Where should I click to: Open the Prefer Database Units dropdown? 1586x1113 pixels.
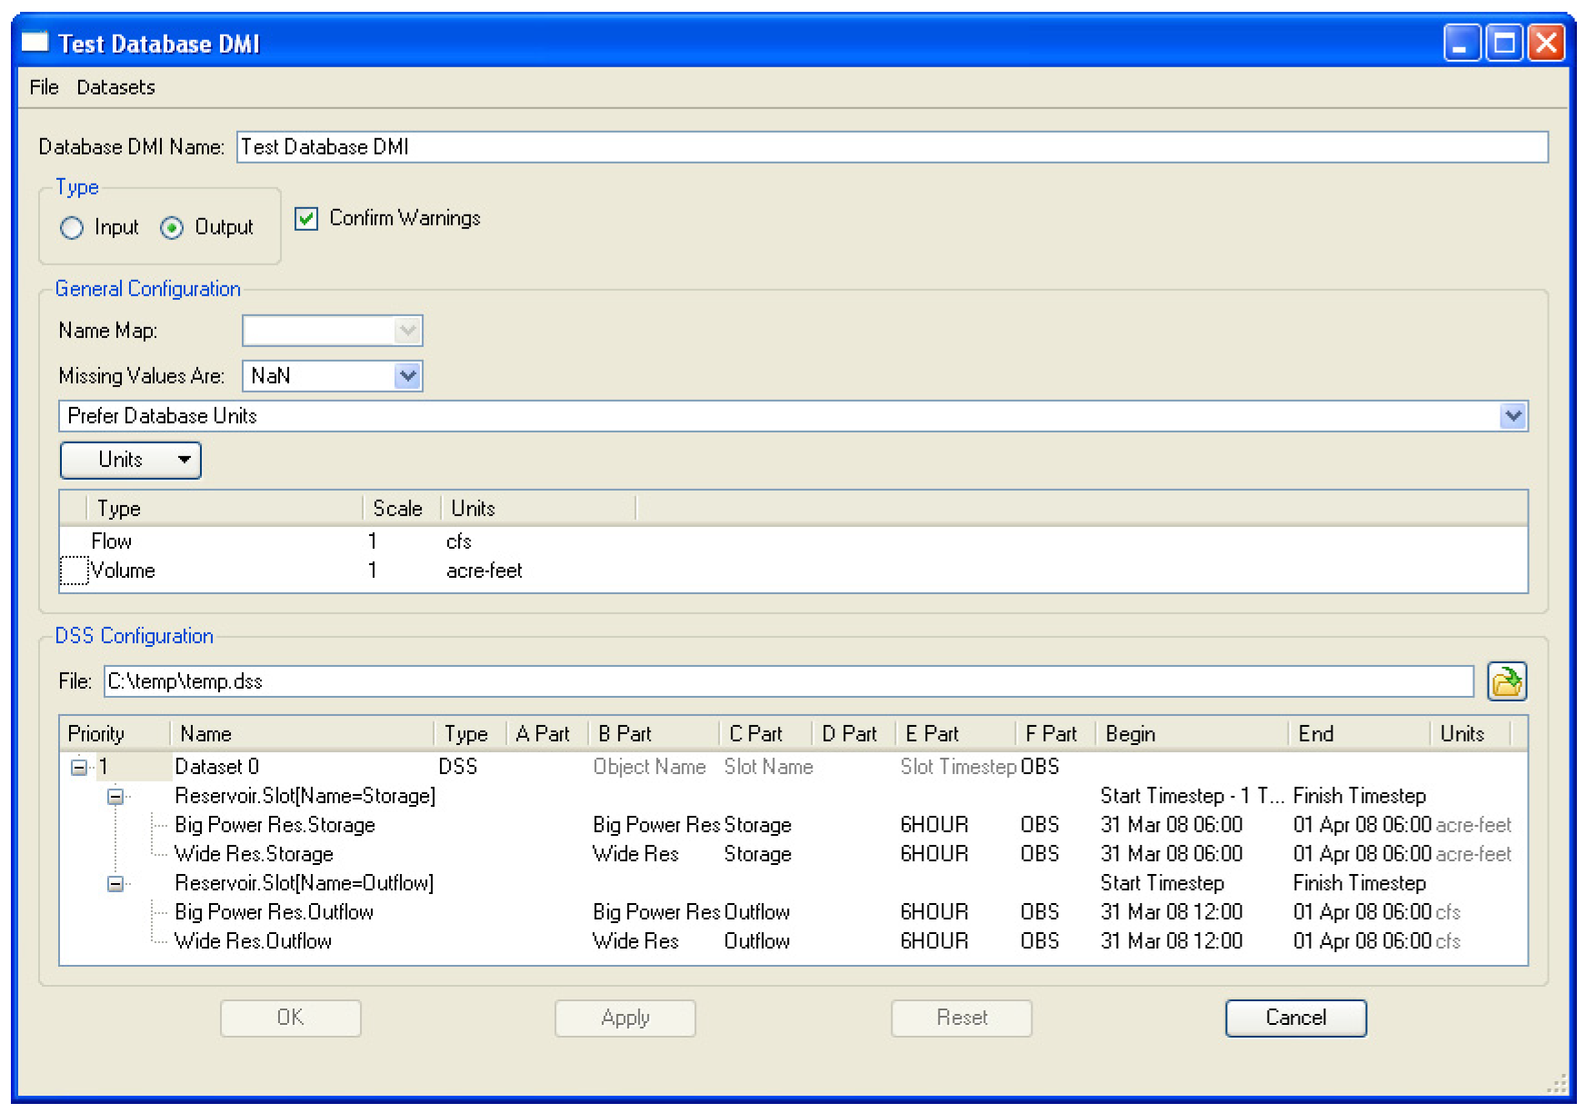click(x=1512, y=416)
